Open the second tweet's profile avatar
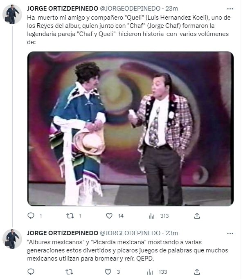The image size is (250, 279). click(12, 239)
